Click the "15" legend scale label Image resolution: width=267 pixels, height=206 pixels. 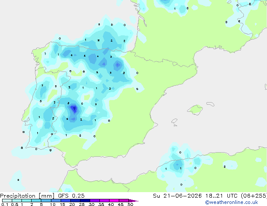coord(62,204)
